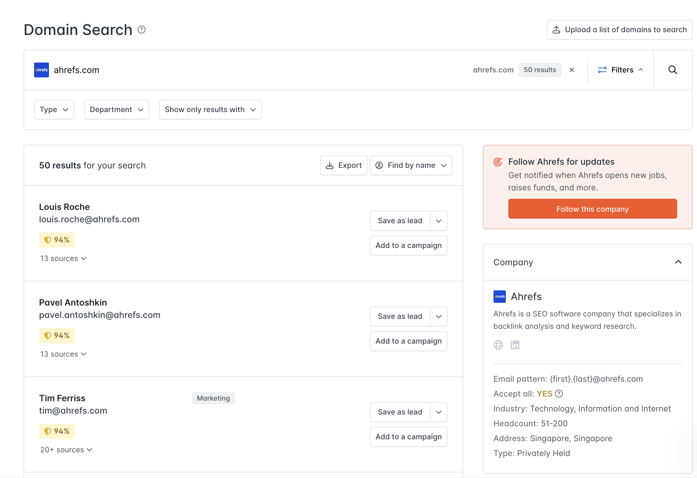Click the Address: Singapore, Singapore text
The image size is (697, 478).
click(x=553, y=438)
